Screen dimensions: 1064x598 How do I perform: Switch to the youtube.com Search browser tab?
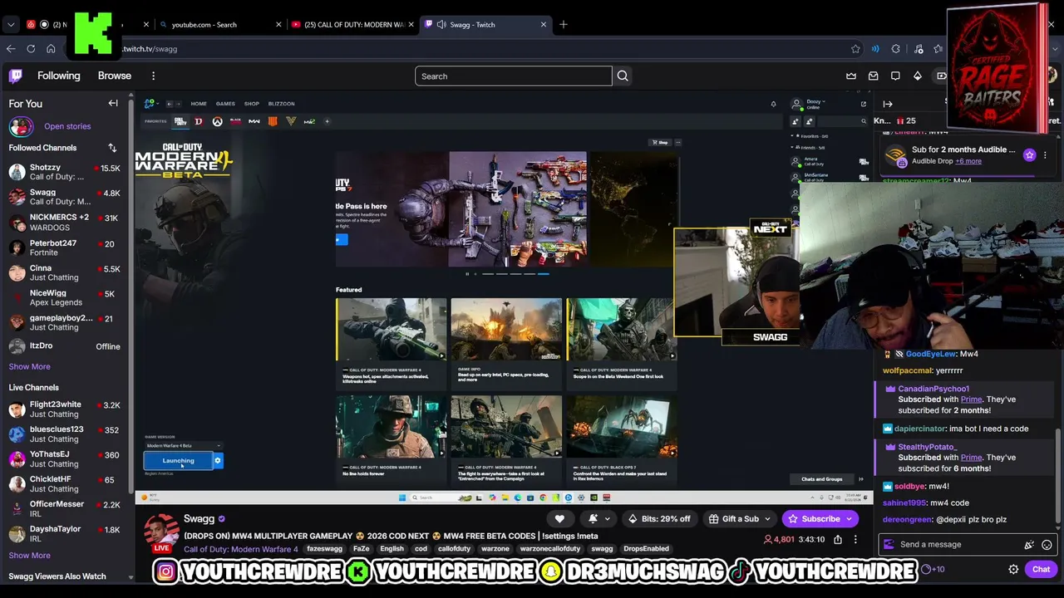[x=219, y=25]
